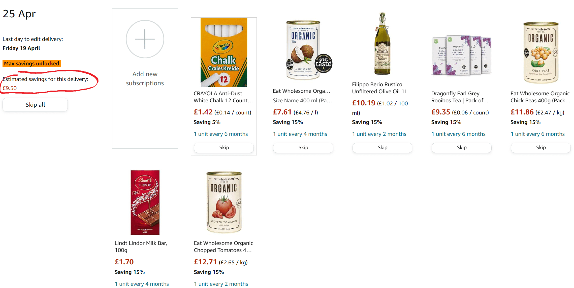Open the Lindt Lindor Milk Bar image

pyautogui.click(x=145, y=202)
